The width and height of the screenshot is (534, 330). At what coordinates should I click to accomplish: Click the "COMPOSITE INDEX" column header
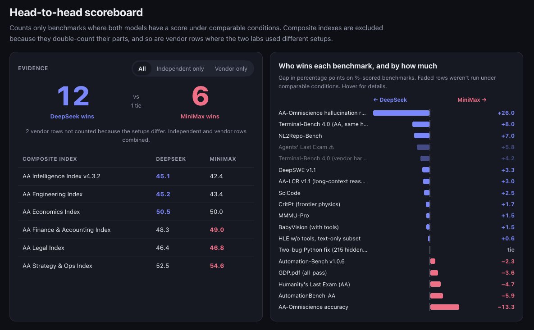(50, 159)
